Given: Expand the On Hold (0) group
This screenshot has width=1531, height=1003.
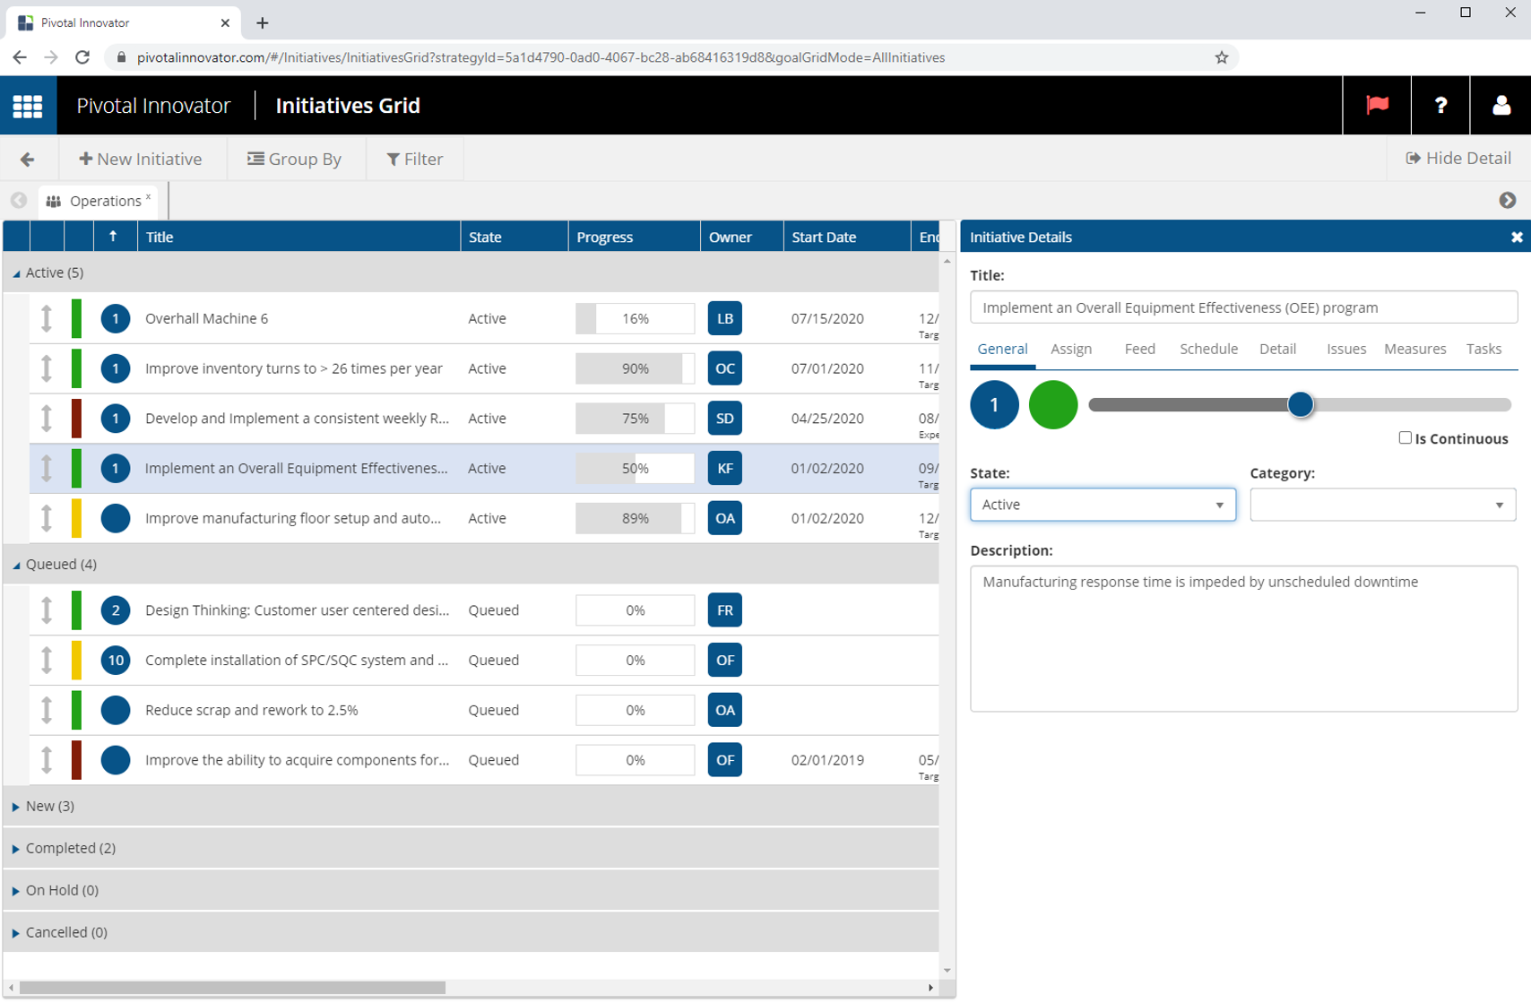Looking at the screenshot, I should tap(16, 892).
